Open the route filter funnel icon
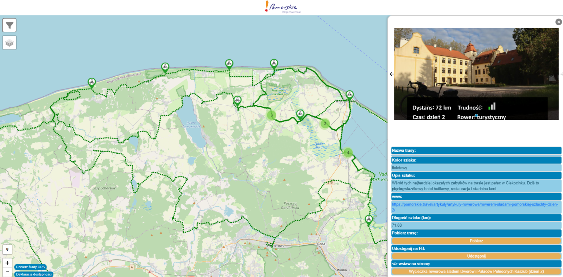The image size is (563, 277). coord(10,25)
